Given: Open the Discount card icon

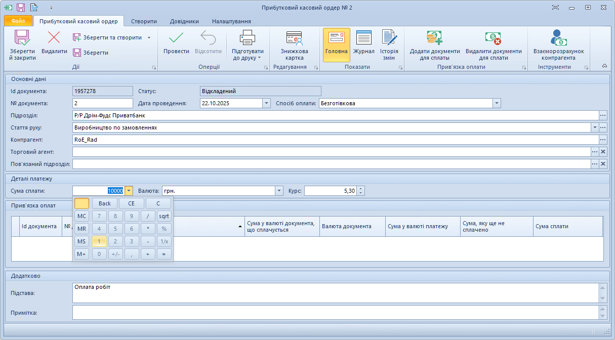Looking at the screenshot, I should 294,38.
